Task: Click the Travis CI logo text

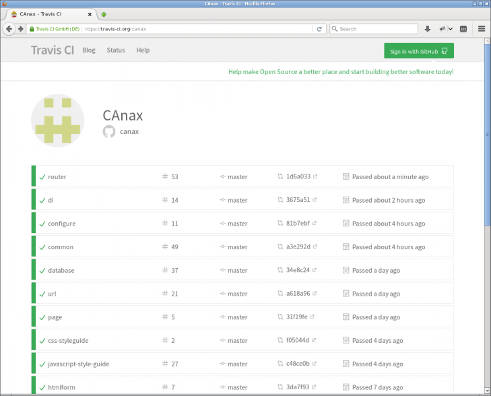Action: [53, 50]
